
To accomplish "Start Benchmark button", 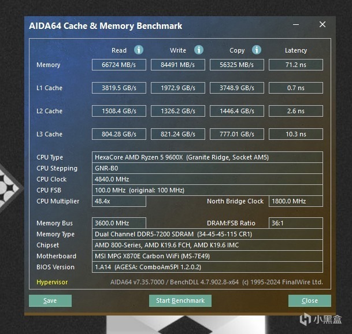I will [180, 300].
